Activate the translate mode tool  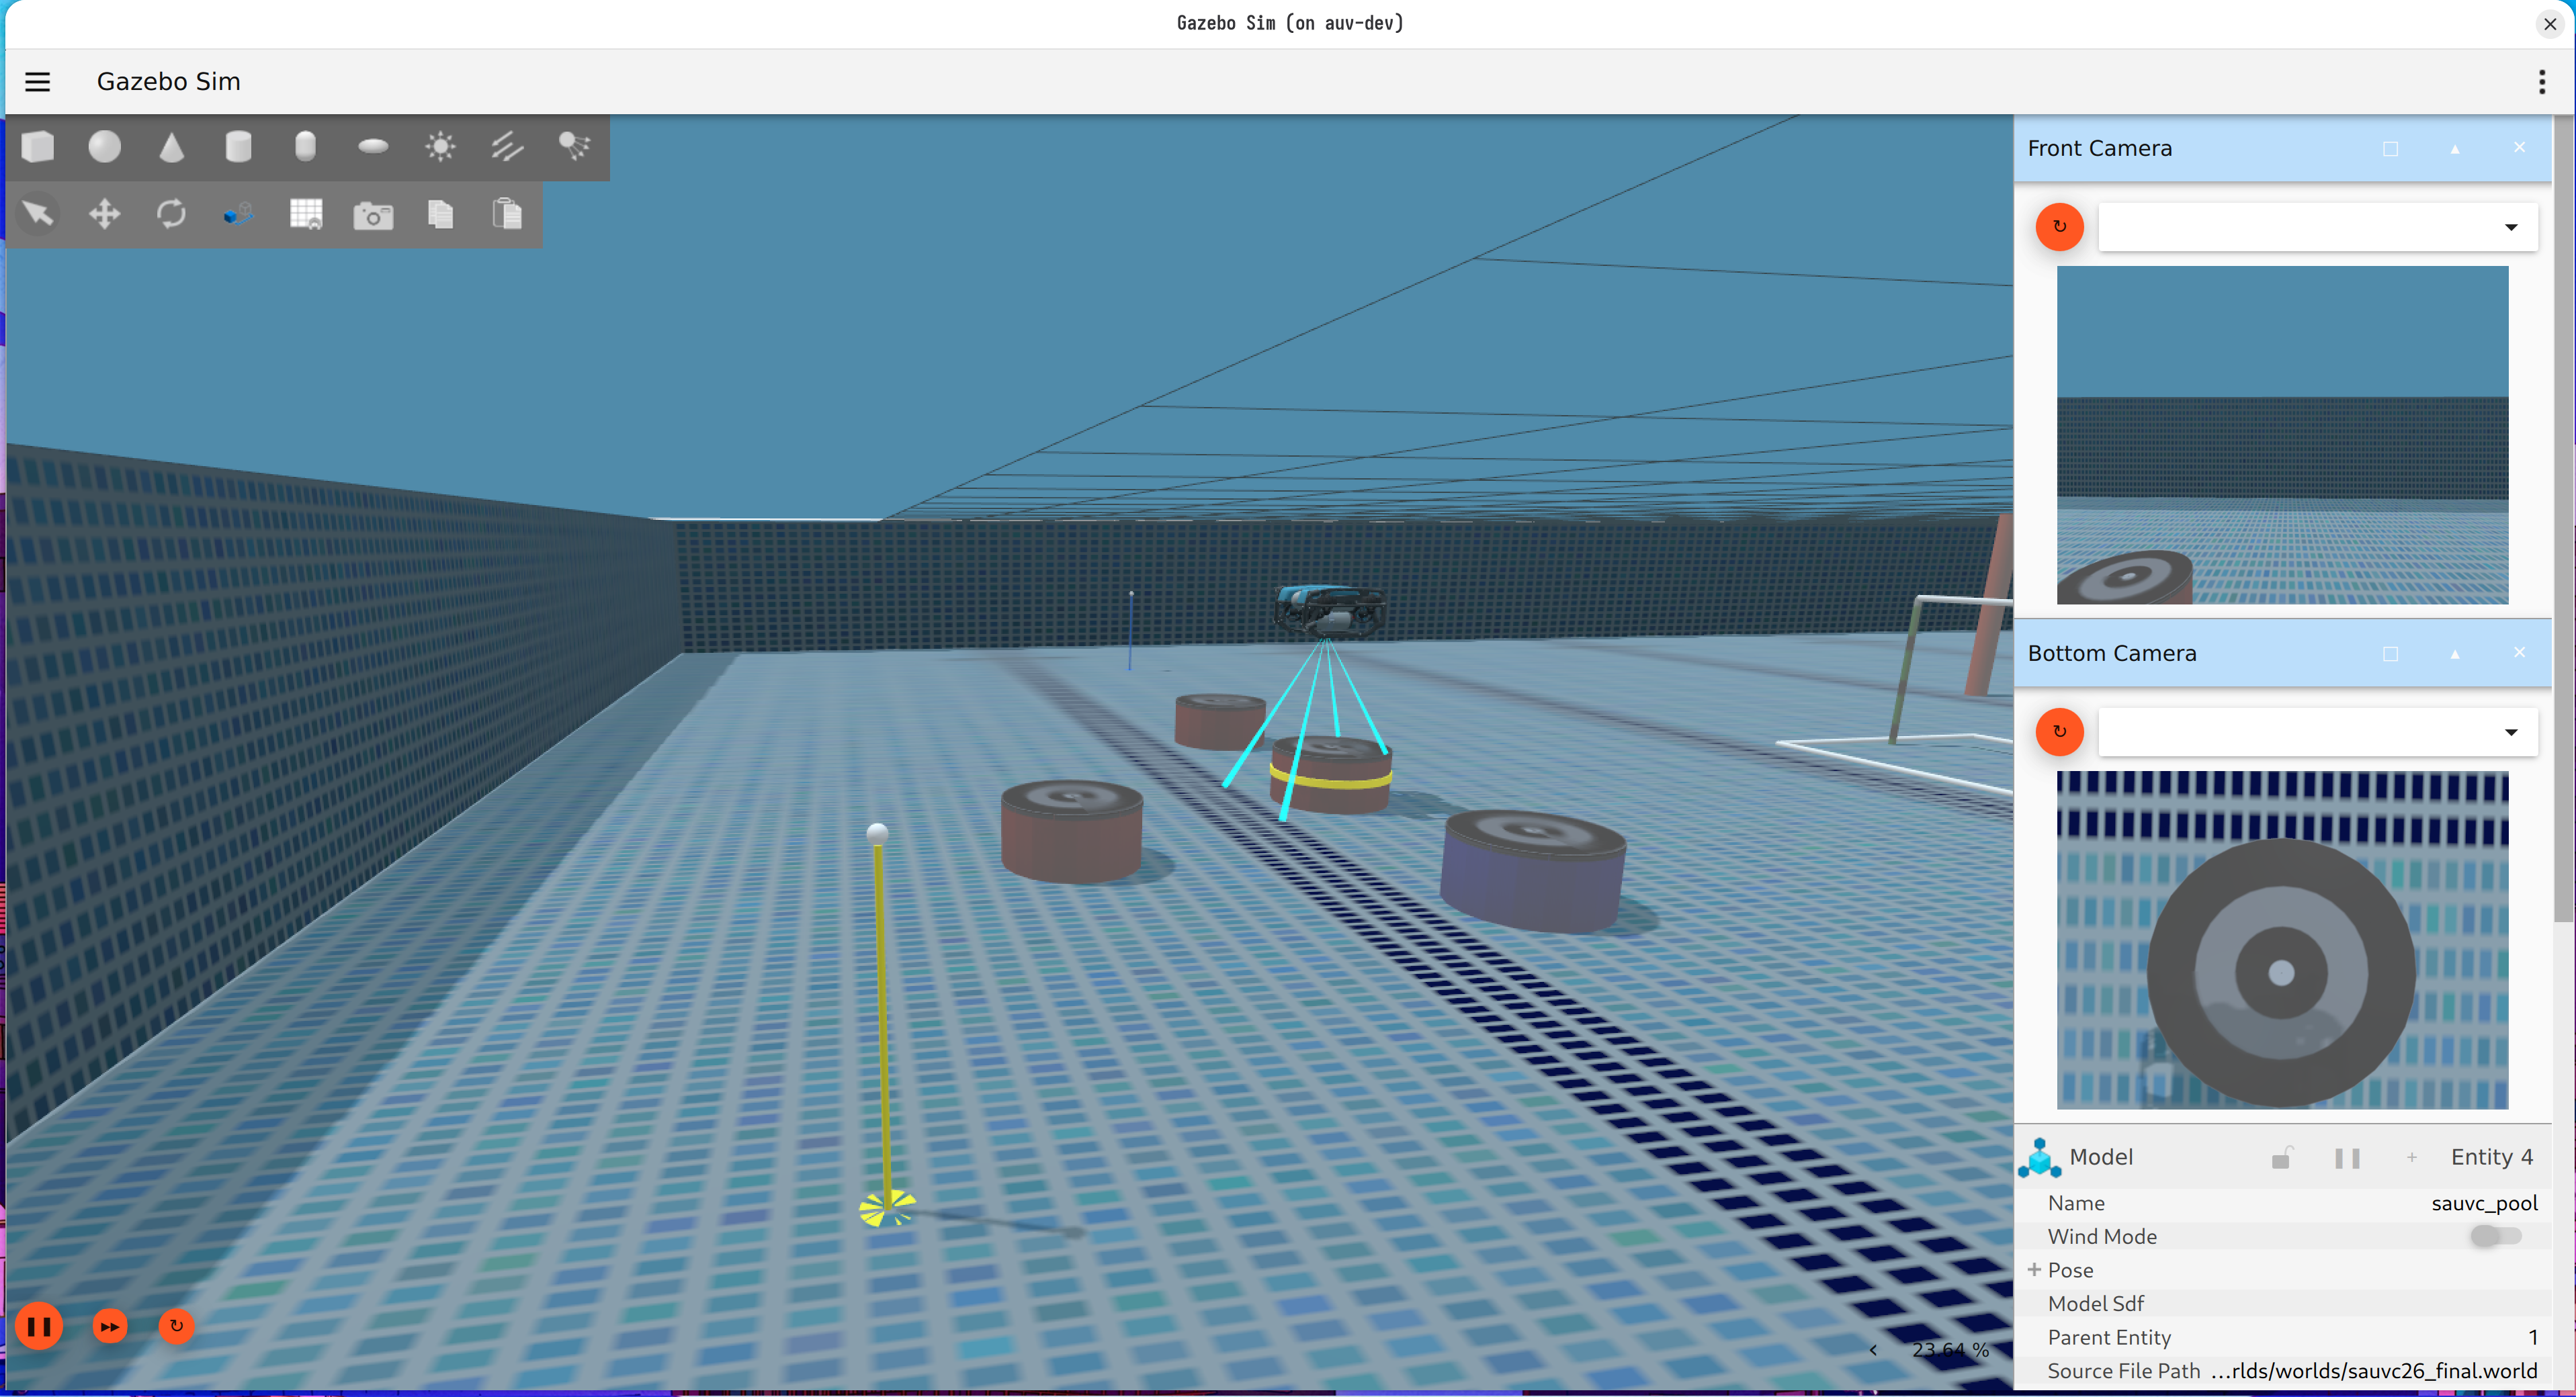(105, 214)
